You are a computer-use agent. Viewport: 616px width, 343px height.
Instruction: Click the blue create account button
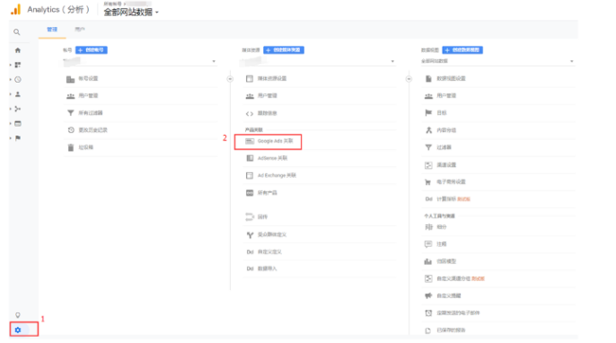click(x=92, y=50)
